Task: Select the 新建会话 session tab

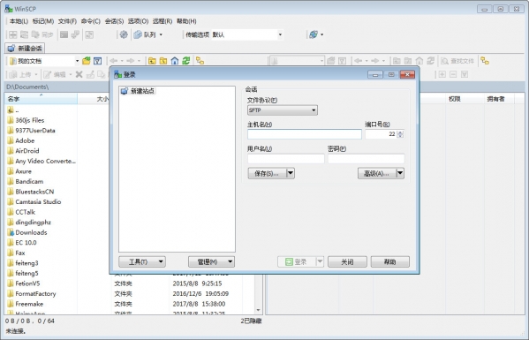Action: (x=25, y=49)
